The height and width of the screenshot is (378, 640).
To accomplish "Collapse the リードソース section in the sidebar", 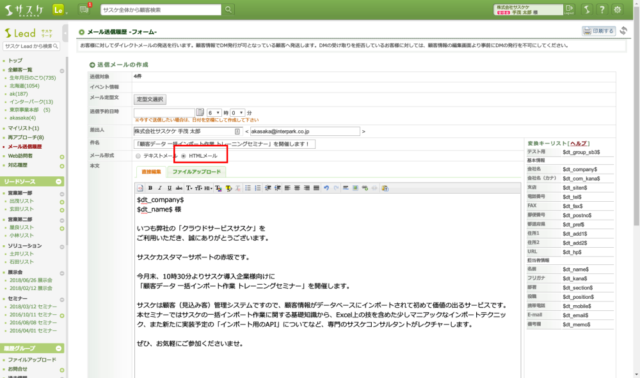I will 59,181.
